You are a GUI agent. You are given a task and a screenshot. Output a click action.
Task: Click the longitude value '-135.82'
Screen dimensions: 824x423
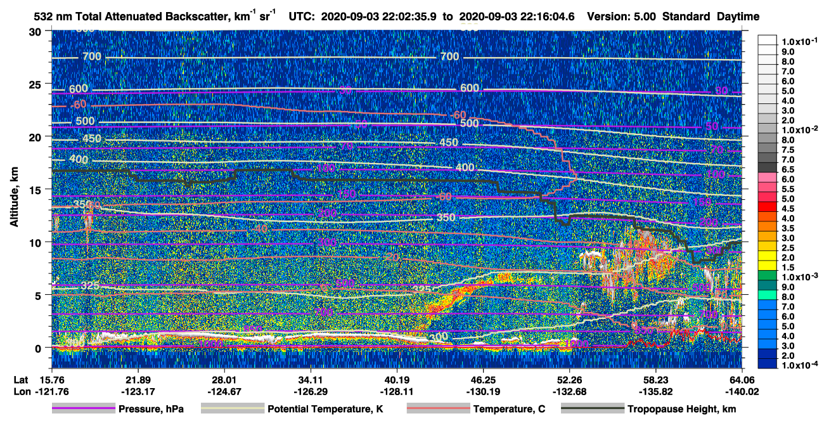(655, 391)
